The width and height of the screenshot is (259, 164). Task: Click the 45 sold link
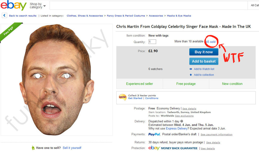211,42
